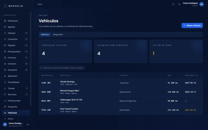Switch to the Resguardos tab
Viewport: 208px width, 130px height.
58,34
